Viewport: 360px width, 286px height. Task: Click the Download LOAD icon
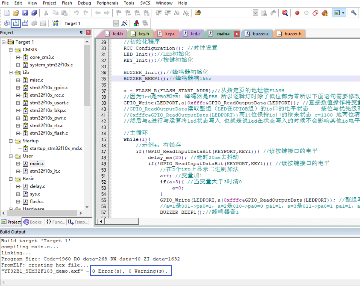click(x=55, y=23)
